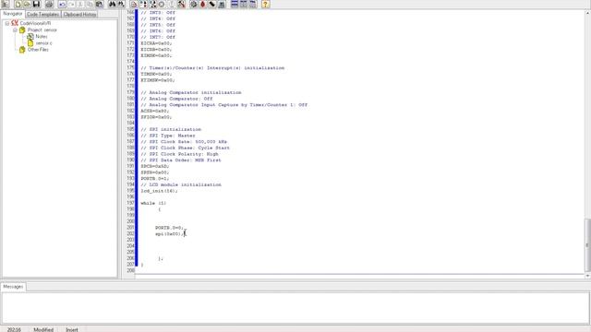
Task: Click the chip programmer icon
Action: [212, 4]
